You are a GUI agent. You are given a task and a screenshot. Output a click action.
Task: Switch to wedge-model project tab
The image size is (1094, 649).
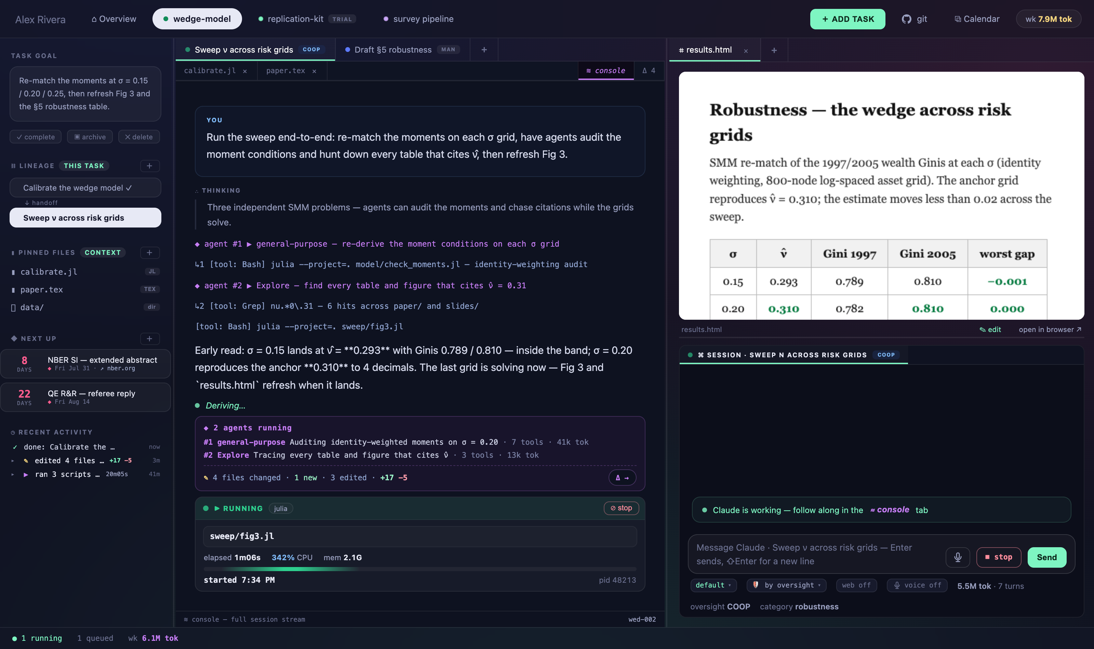click(197, 19)
